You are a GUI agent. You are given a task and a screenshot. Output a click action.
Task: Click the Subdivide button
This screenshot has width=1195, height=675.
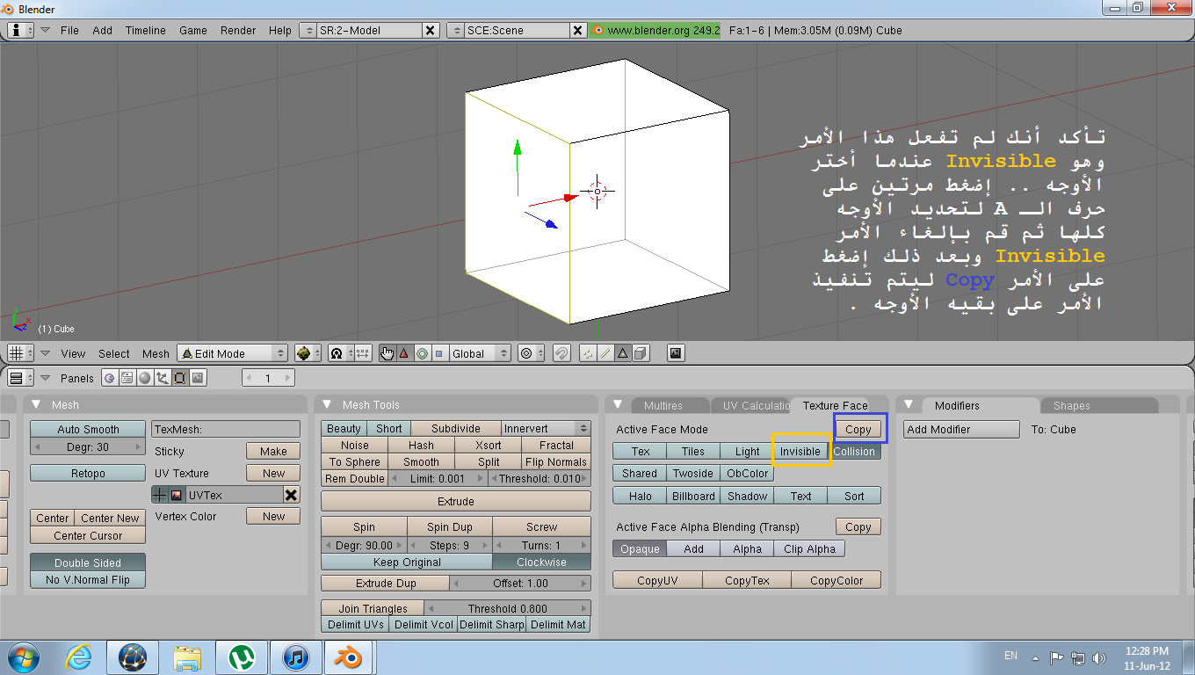click(x=456, y=428)
